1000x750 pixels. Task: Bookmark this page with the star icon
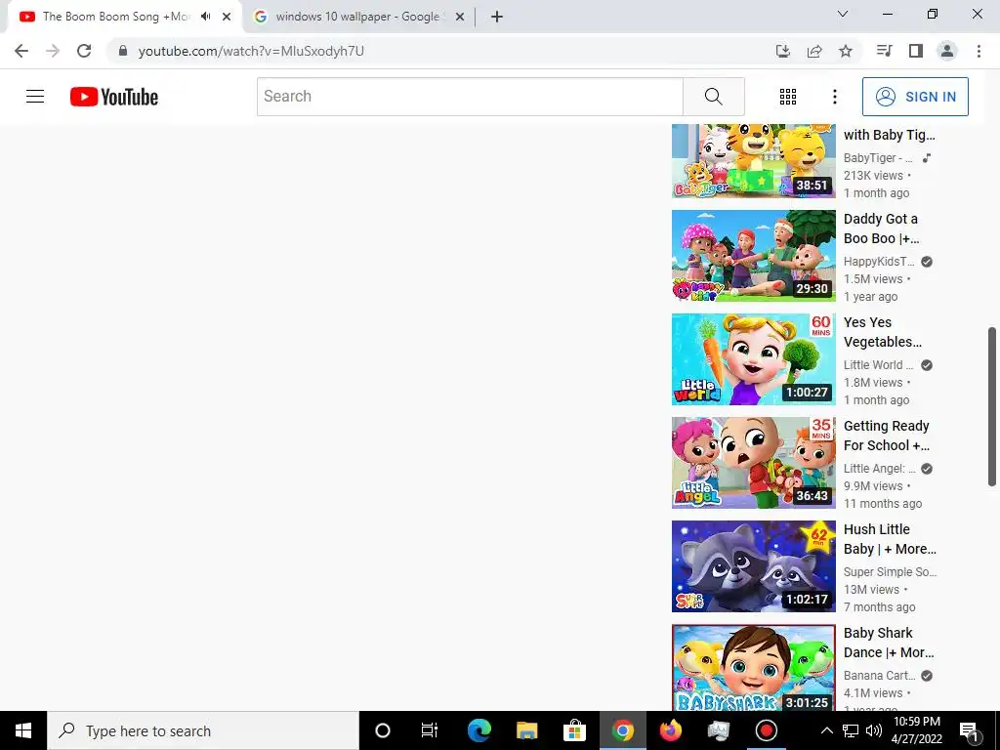pyautogui.click(x=846, y=51)
